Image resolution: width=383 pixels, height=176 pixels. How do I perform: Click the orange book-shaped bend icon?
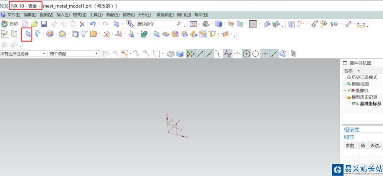point(93,34)
